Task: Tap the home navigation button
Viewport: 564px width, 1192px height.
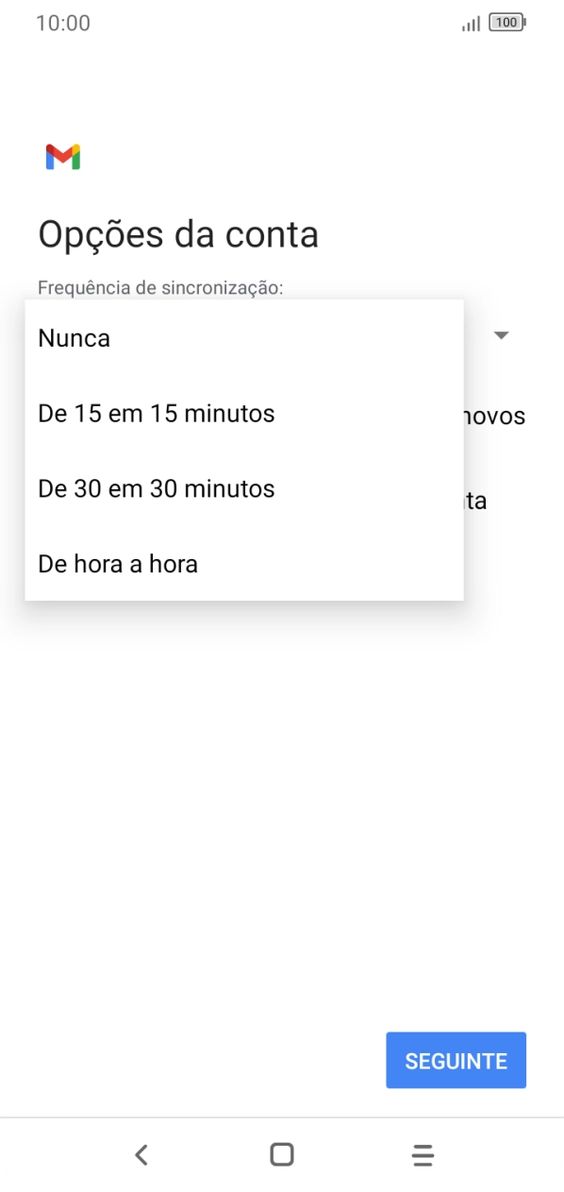Action: pos(280,1153)
